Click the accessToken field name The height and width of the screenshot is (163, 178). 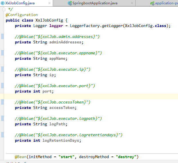tap(62, 108)
